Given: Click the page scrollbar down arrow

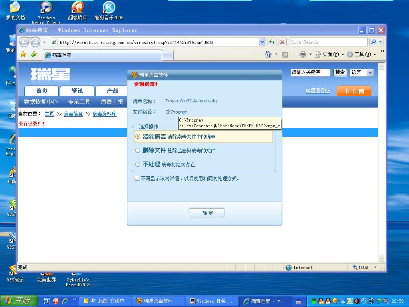Looking at the screenshot, I should coord(381,259).
